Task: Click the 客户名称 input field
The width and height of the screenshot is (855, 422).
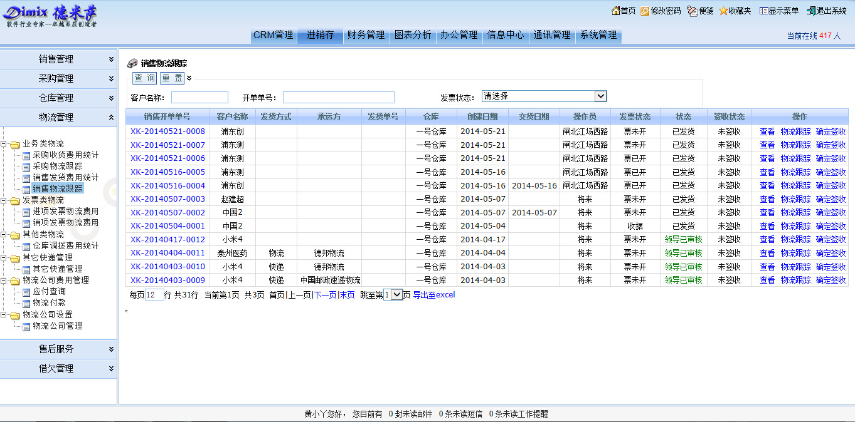Action: pyautogui.click(x=199, y=97)
